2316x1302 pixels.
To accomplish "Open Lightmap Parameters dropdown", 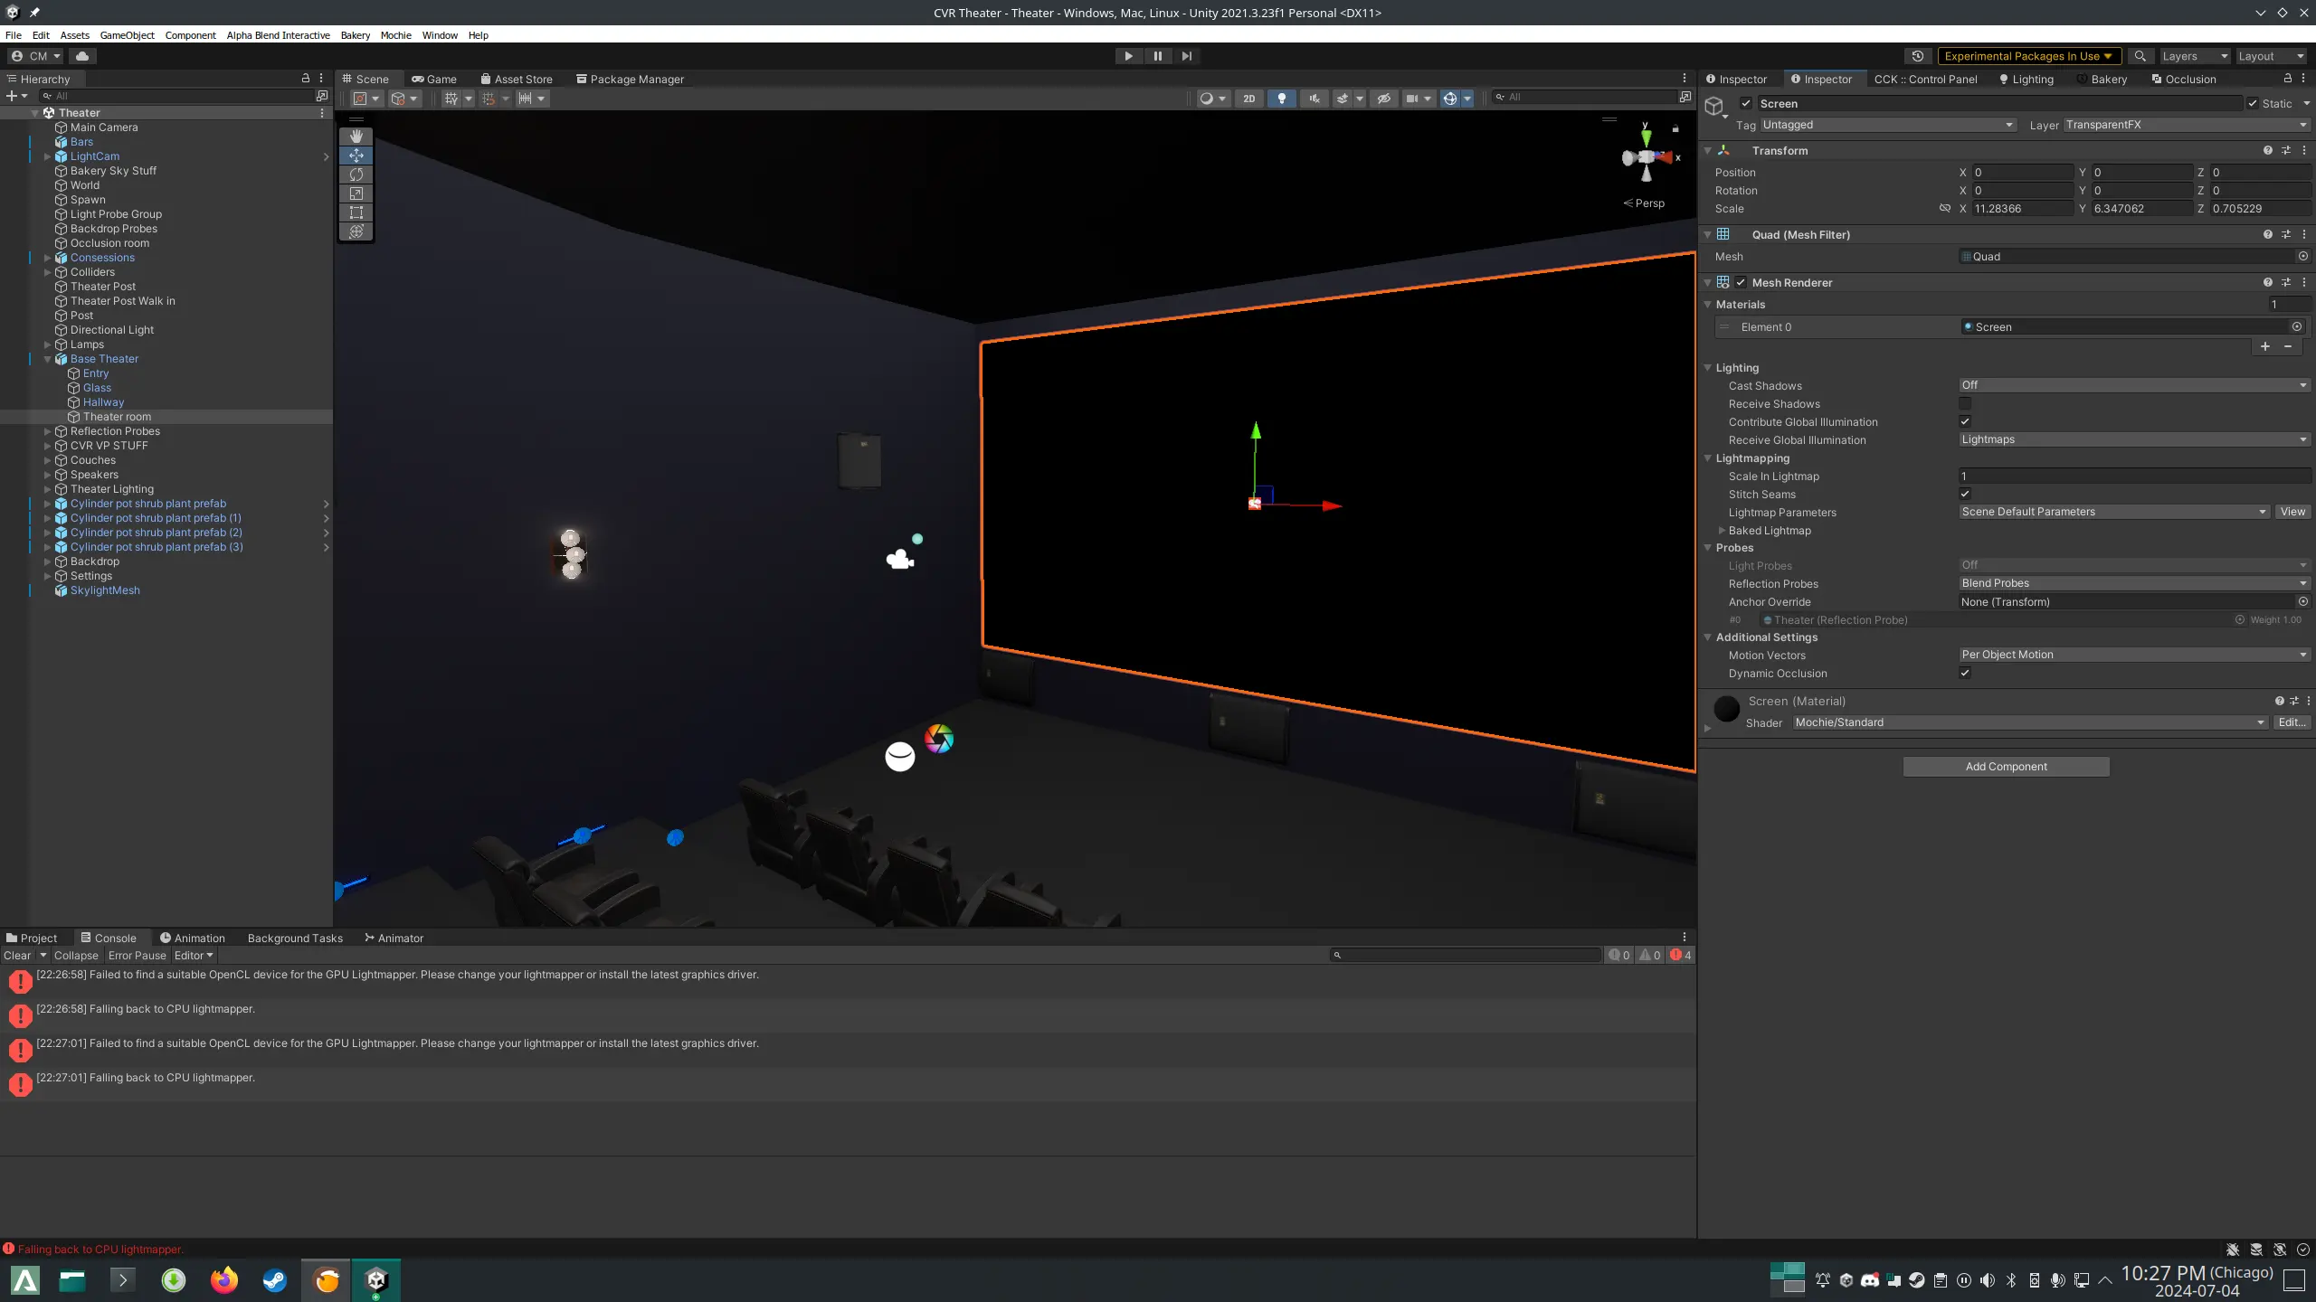I will click(x=2114, y=512).
